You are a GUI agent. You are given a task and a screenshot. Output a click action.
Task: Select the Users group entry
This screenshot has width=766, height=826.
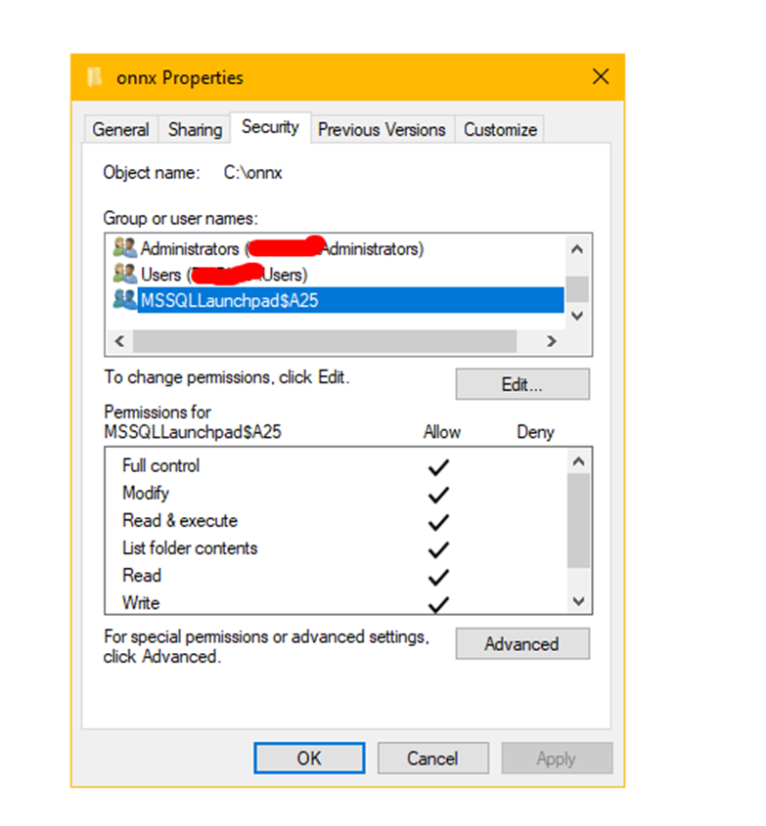tap(337, 274)
